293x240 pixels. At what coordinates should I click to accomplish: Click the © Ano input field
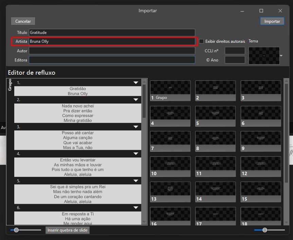pyautogui.click(x=235, y=60)
